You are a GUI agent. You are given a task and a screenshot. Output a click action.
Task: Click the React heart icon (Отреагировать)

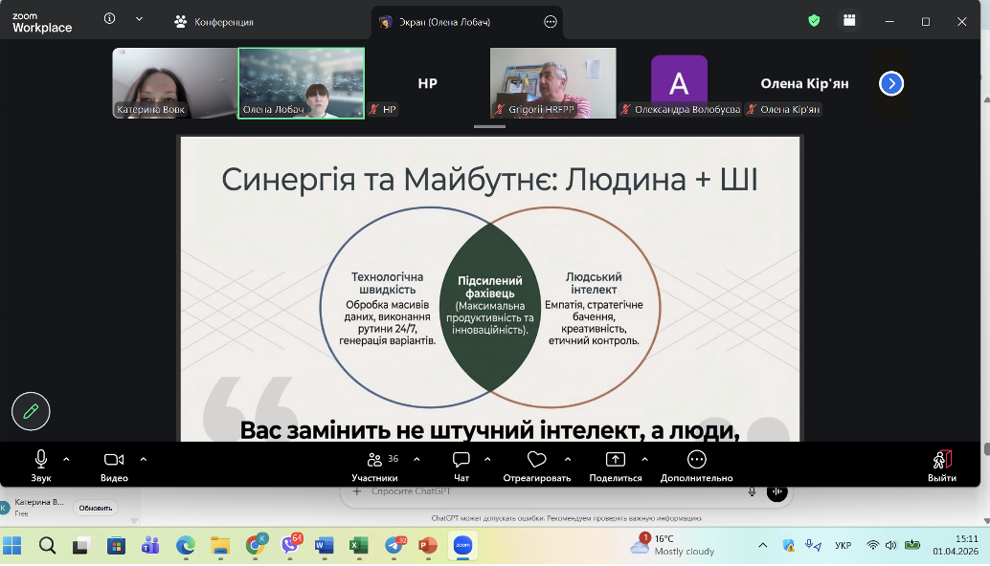(537, 460)
